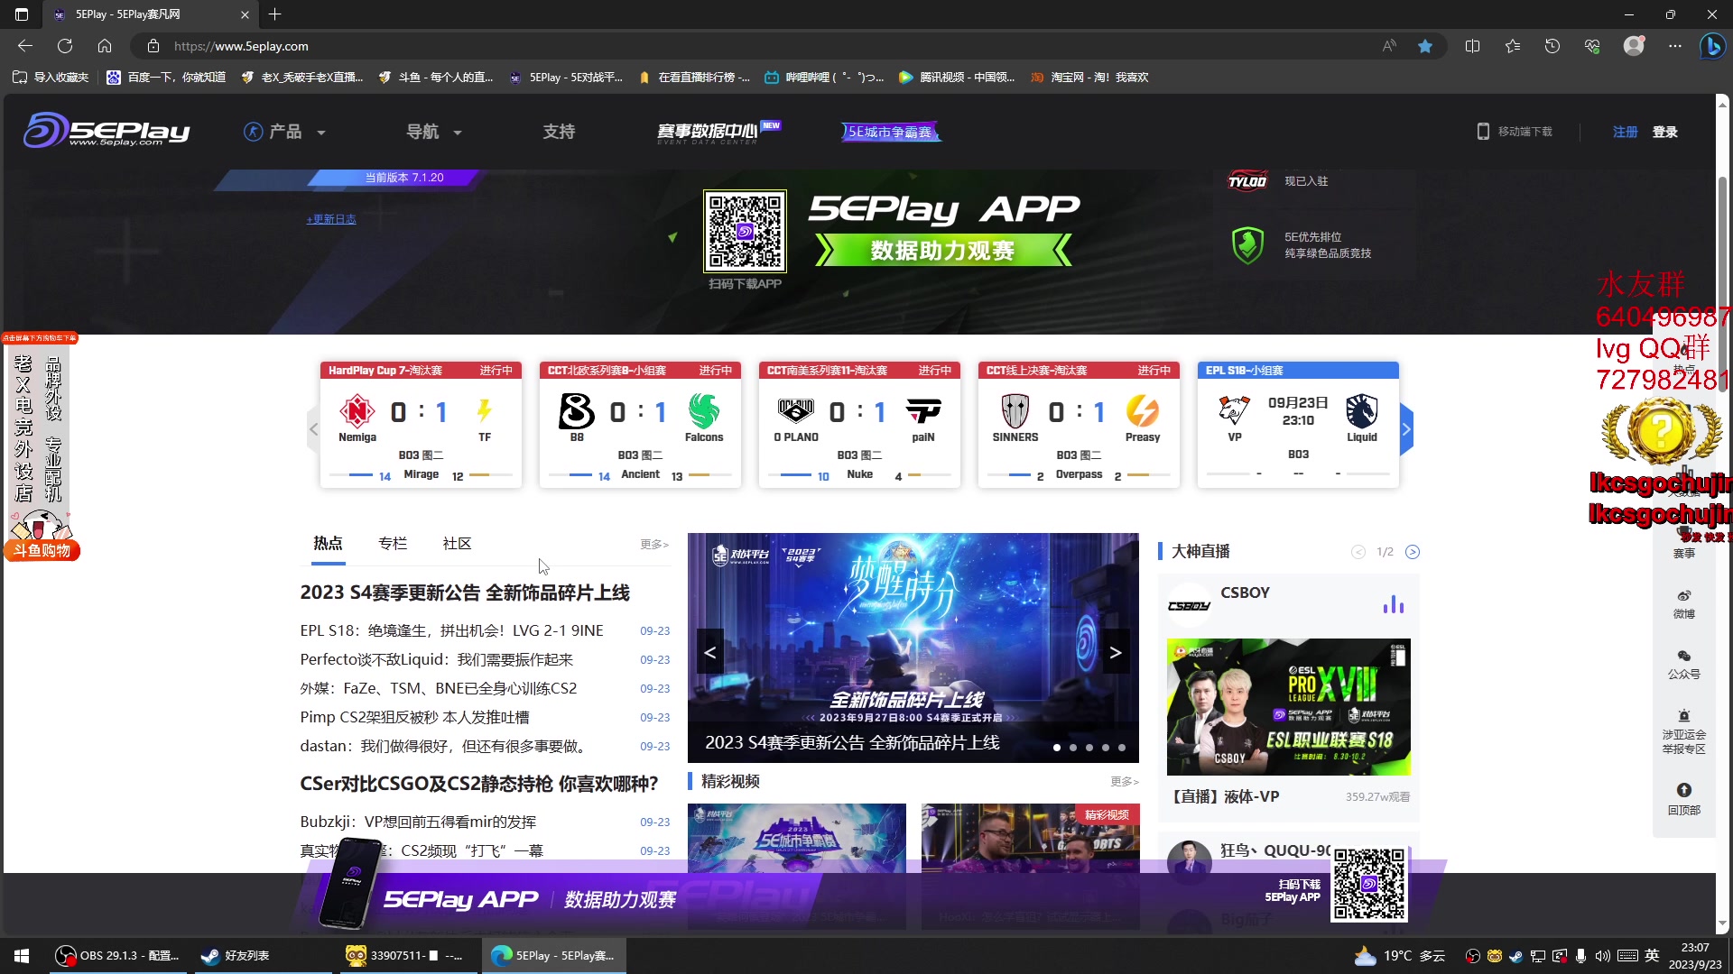Open the Weibo icon in right sidebar
Screen dimensions: 1733x974
coord(1683,596)
